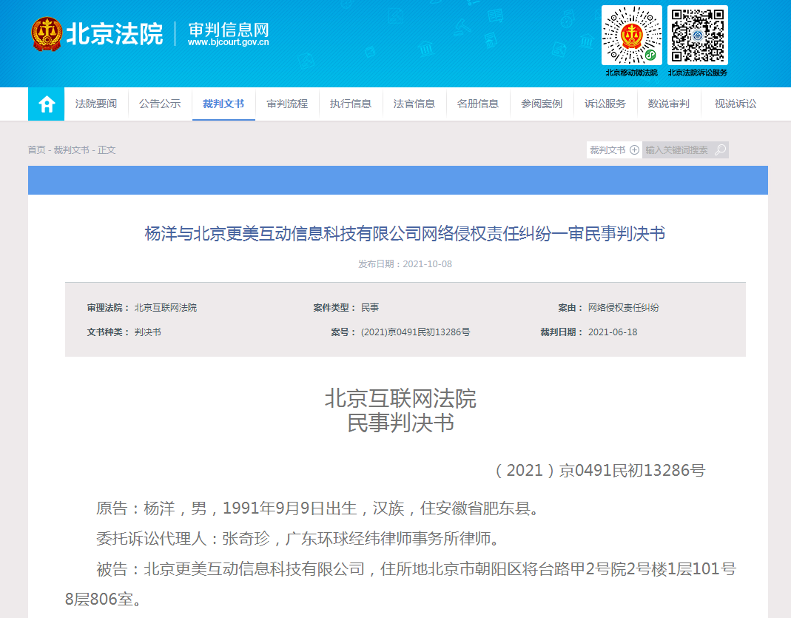This screenshot has height=618, width=791.
Task: Click the 北京移动微法院 QR code
Action: (x=631, y=36)
